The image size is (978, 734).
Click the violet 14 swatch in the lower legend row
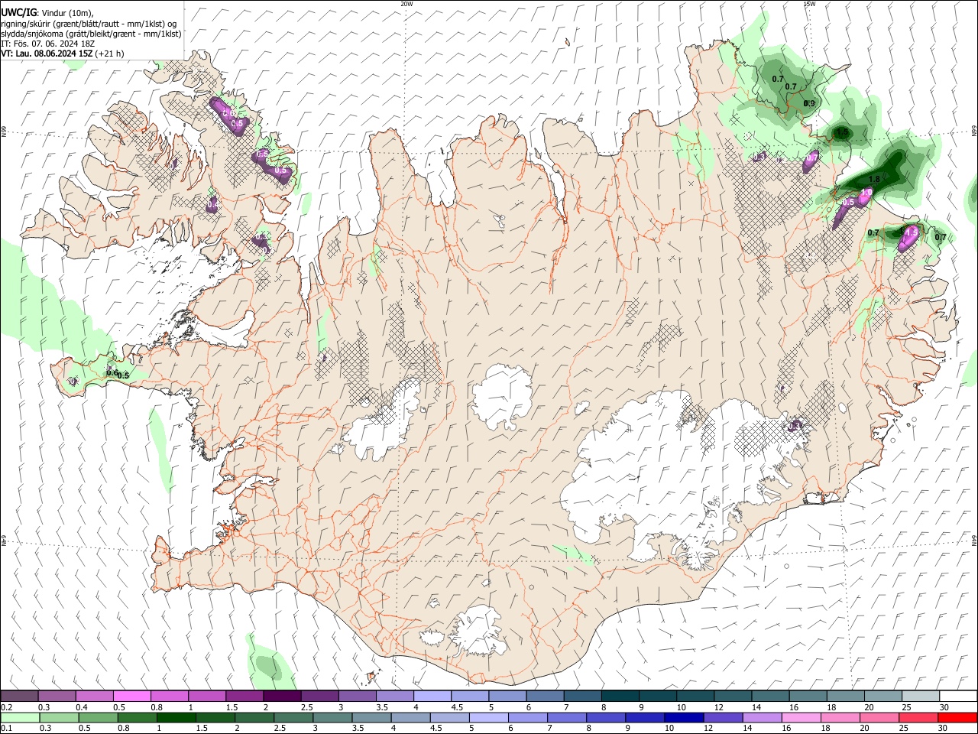(763, 717)
